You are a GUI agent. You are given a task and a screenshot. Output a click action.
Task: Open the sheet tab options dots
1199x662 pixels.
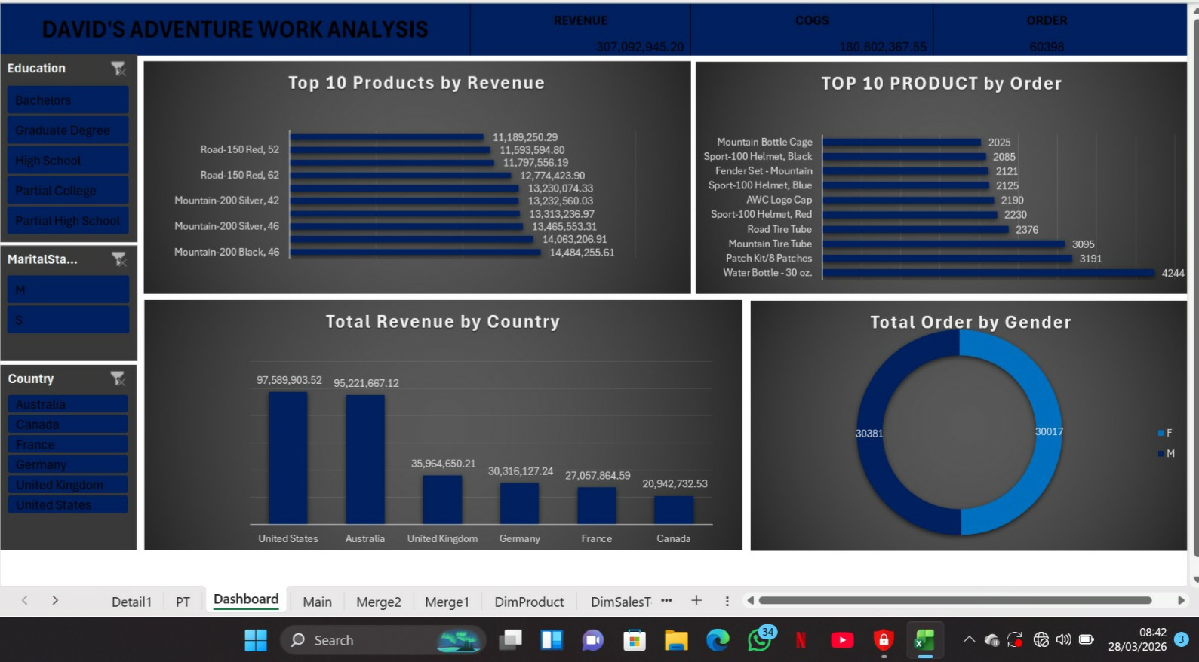coord(727,601)
